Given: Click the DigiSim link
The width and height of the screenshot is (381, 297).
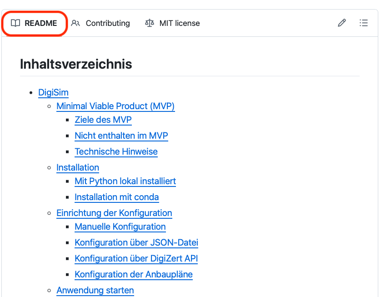Looking at the screenshot, I should tap(53, 93).
